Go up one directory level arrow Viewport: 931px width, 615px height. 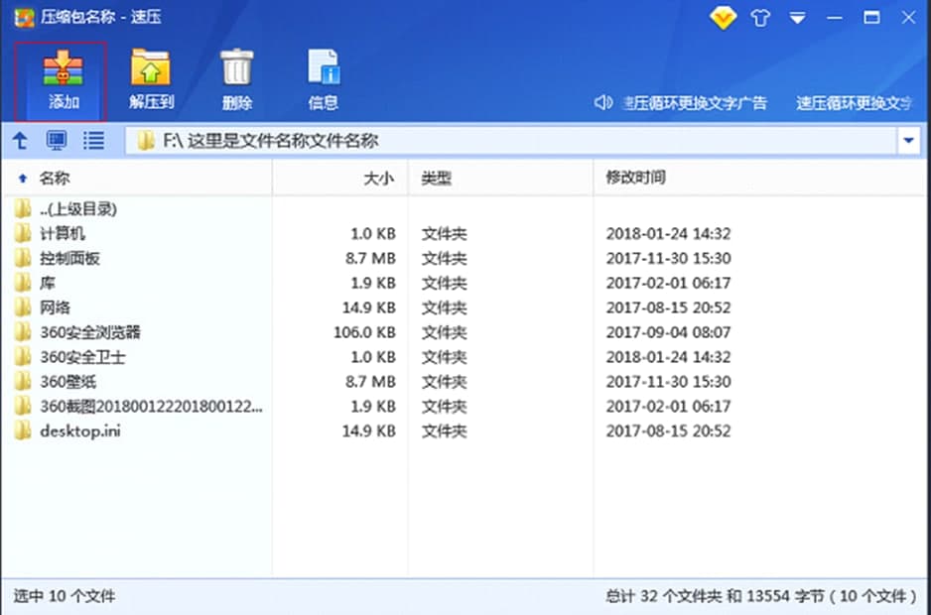tap(20, 141)
